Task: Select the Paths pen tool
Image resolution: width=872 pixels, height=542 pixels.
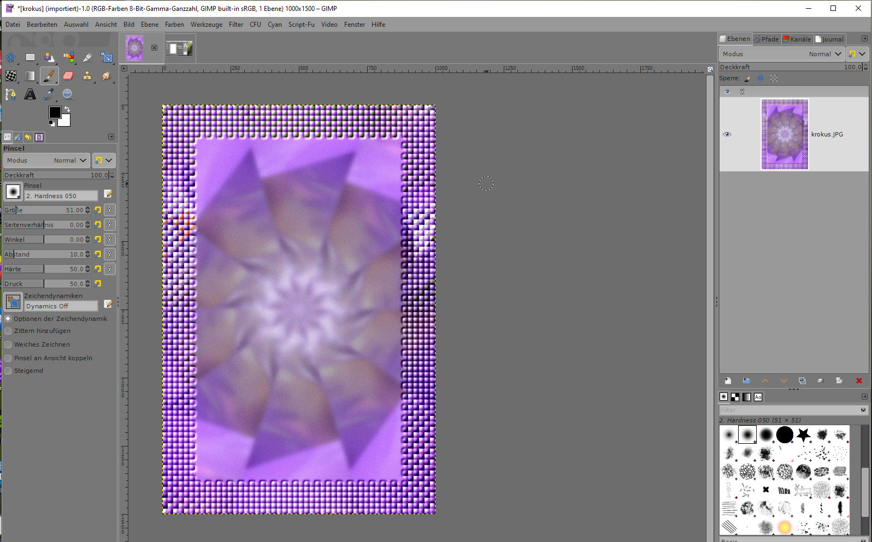Action: [10, 94]
